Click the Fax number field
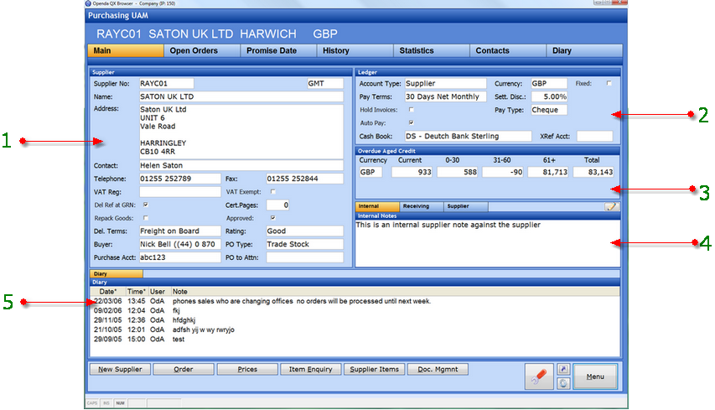This screenshot has height=410, width=715. (304, 179)
